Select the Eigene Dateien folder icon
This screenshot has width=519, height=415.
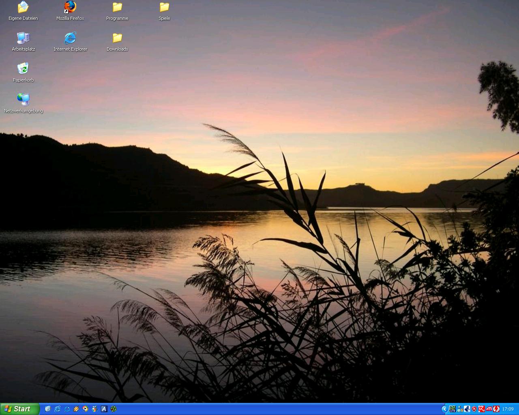[x=23, y=7]
